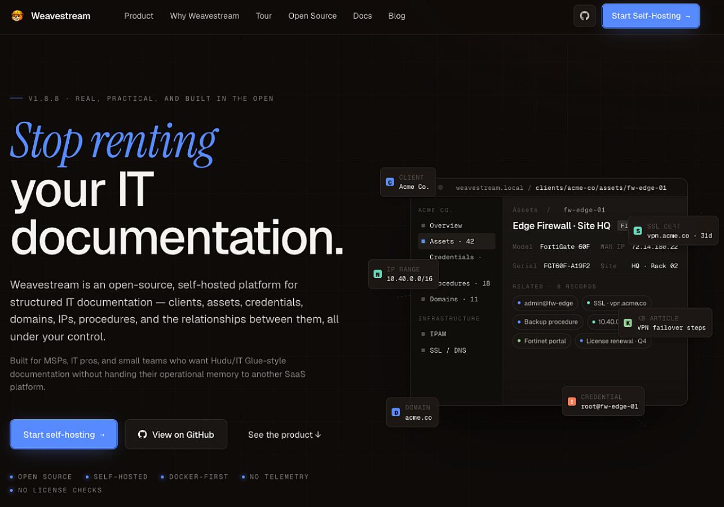Click the Credential root@fw-edge-01 card
The width and height of the screenshot is (724, 507).
click(603, 402)
